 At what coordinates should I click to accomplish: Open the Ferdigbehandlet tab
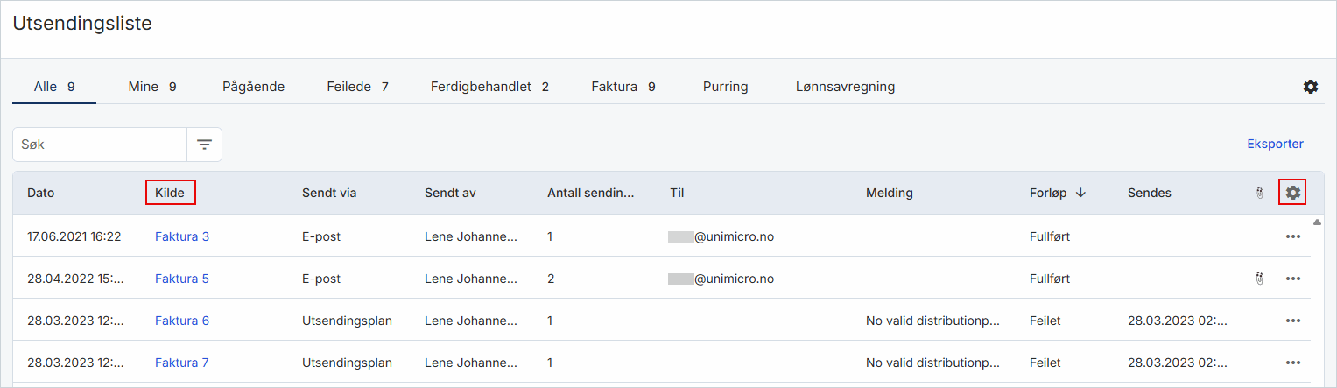[489, 87]
